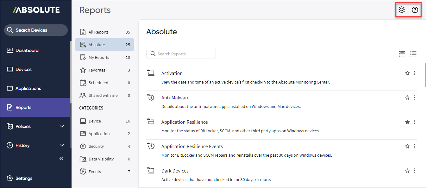This screenshot has width=427, height=188.
Task: Click the Applications window icon in sidebar
Action: coord(10,88)
